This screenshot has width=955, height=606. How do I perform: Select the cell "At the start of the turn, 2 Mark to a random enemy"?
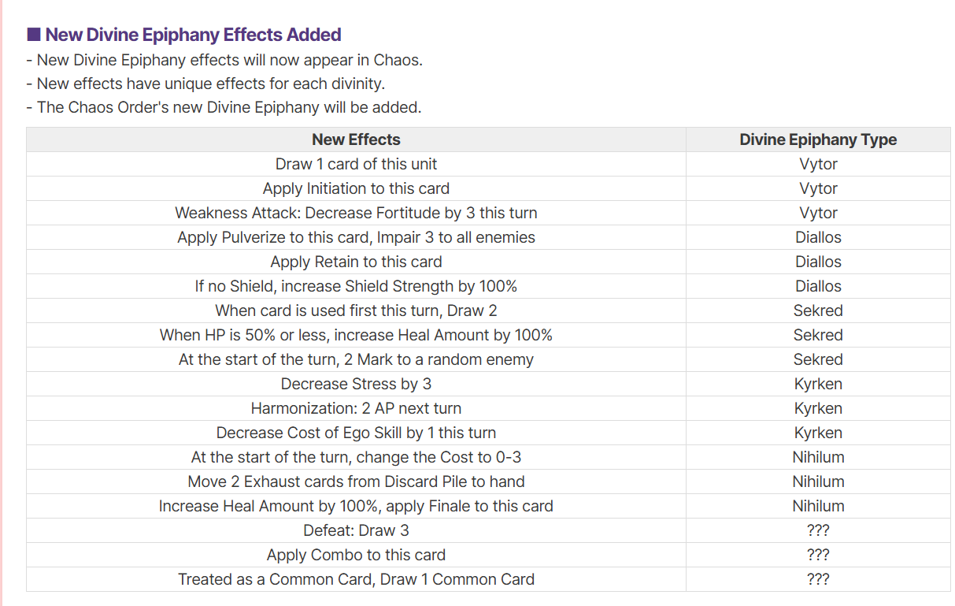click(356, 359)
